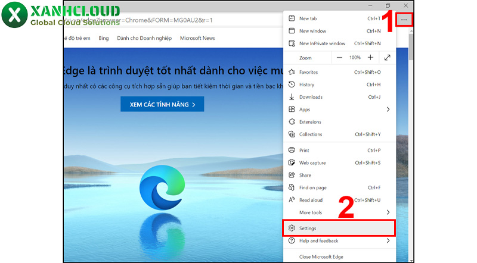This screenshot has height=263, width=477.
Task: Open History from the menu
Action: click(339, 84)
